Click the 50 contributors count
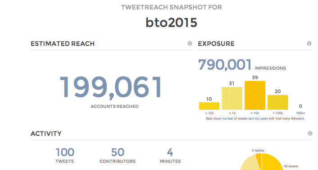Image resolution: width=318 pixels, height=170 pixels. pos(118,152)
